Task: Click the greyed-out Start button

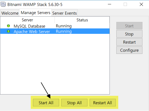Action: point(129,26)
